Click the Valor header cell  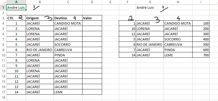(x=92, y=18)
